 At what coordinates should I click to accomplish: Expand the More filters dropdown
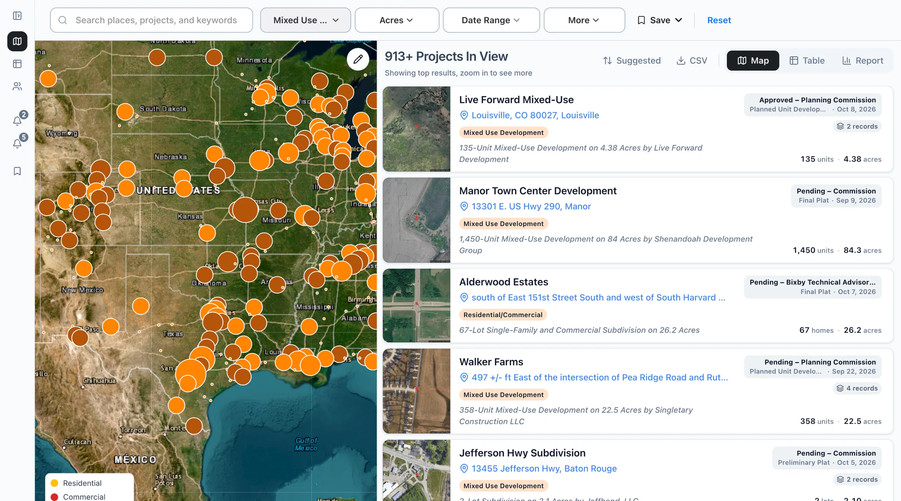[584, 20]
